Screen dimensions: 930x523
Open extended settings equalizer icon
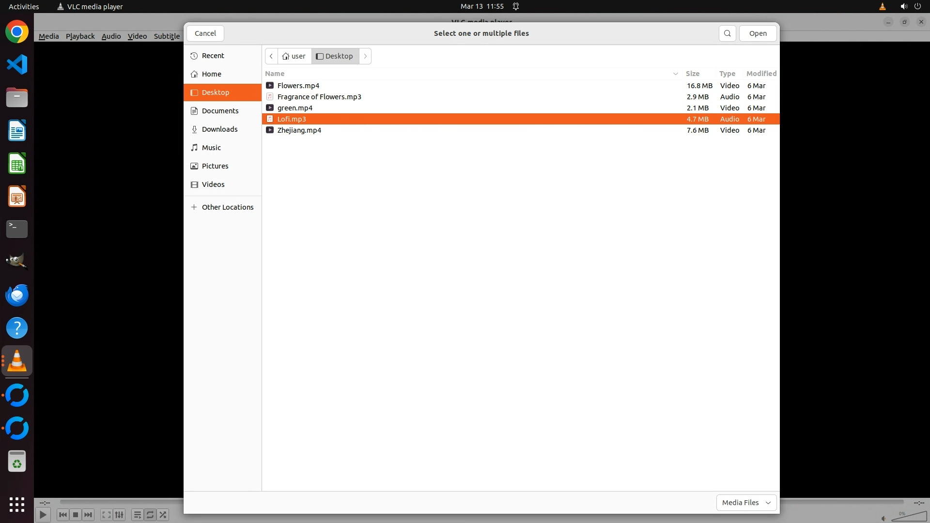click(119, 515)
